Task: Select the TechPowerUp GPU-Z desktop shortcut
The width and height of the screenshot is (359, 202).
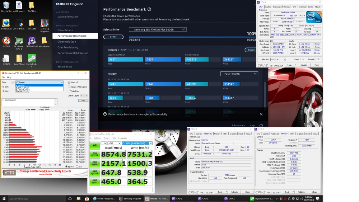Action: coord(19,43)
